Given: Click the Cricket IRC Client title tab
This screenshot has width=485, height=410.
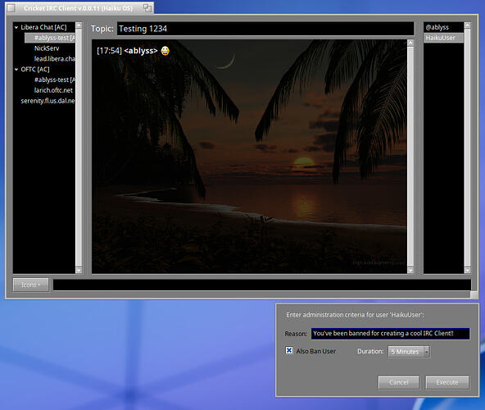Looking at the screenshot, I should point(78,8).
